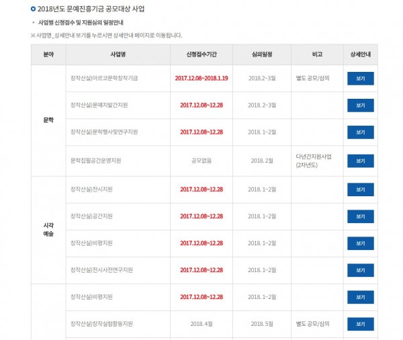View details for 공간지원 program
The image size is (403, 340).
coord(360,216)
